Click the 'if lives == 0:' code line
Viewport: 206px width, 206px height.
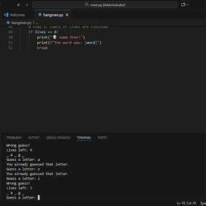pyautogui.click(x=43, y=32)
